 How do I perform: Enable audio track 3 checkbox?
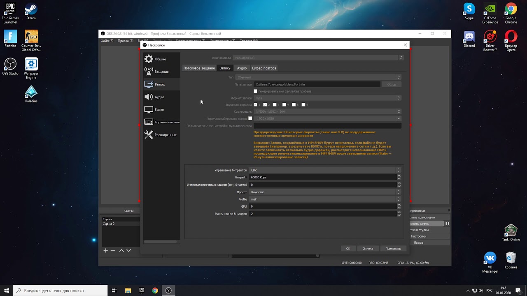(x=275, y=105)
